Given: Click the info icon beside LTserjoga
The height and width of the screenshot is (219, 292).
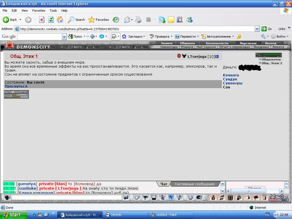Looking at the screenshot, I should pyautogui.click(x=217, y=56).
